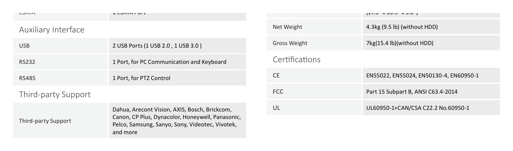Select the RS232 row label
This screenshot has width=513, height=151.
coord(60,62)
